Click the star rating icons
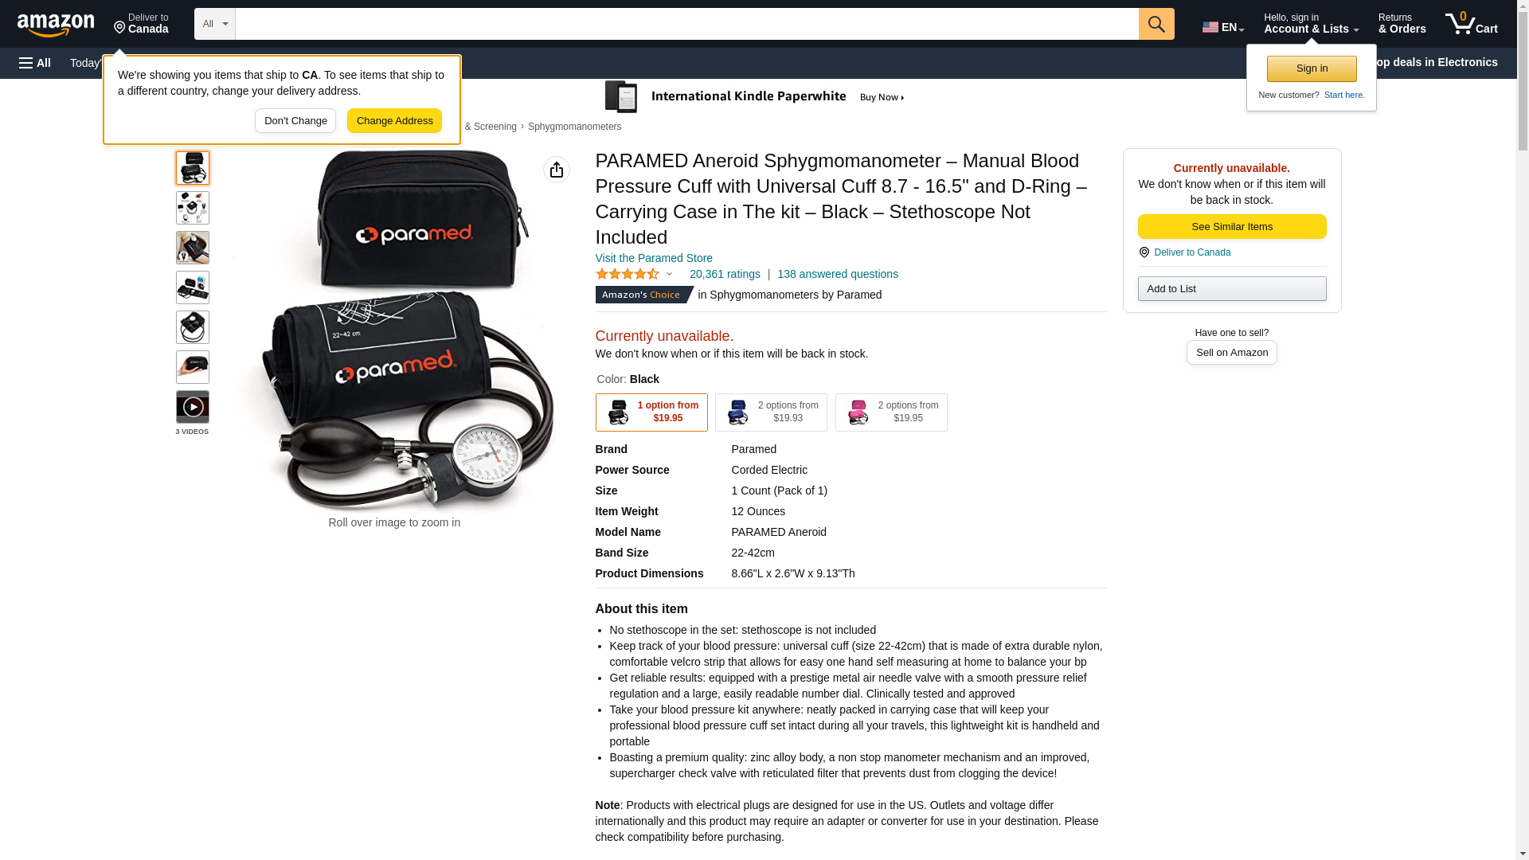 (x=628, y=274)
